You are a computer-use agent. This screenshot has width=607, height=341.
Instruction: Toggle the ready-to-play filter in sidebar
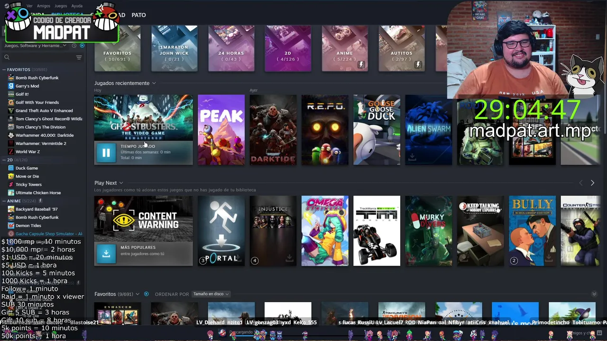(82, 45)
